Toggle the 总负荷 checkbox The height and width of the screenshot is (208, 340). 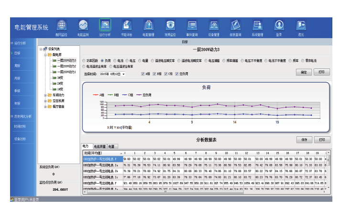[x=177, y=74]
